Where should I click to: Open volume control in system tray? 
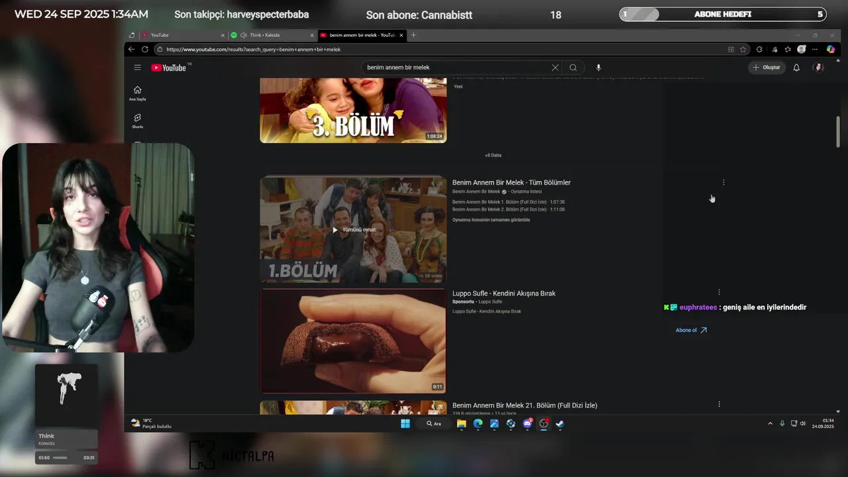coord(803,423)
